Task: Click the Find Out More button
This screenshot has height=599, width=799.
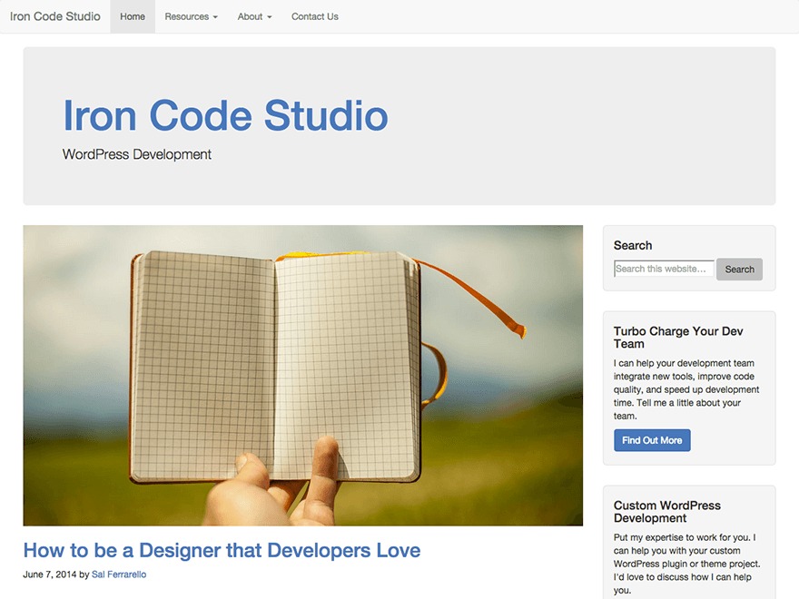Action: coord(652,440)
